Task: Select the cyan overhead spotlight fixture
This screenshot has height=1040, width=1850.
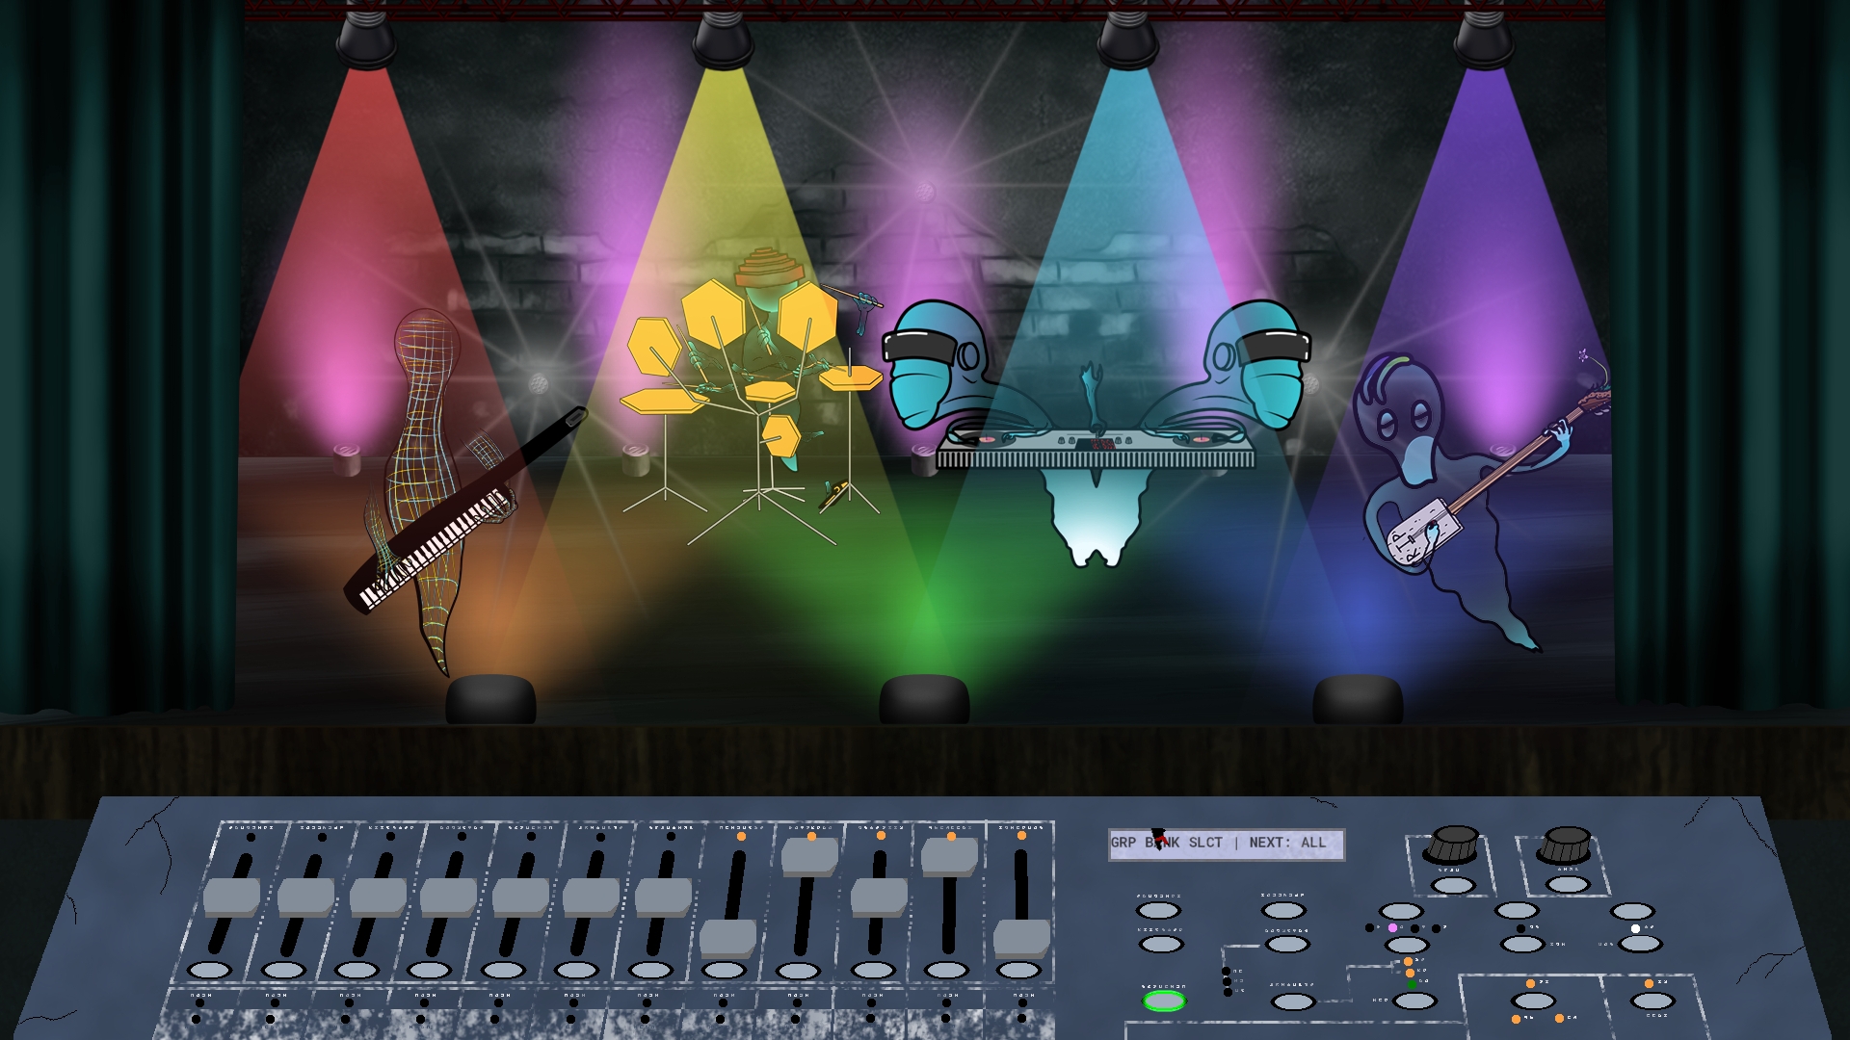Action: tap(1127, 39)
